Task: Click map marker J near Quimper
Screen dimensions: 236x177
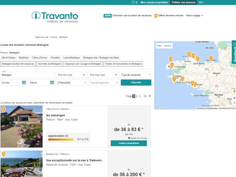Action: [174, 79]
